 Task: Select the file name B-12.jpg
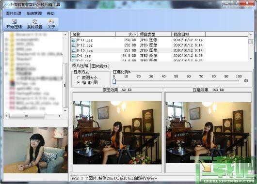[85, 46]
